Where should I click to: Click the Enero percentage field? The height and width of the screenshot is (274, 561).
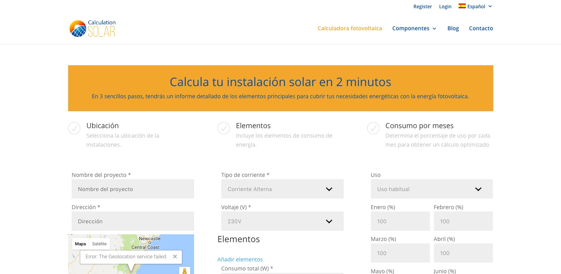400,221
